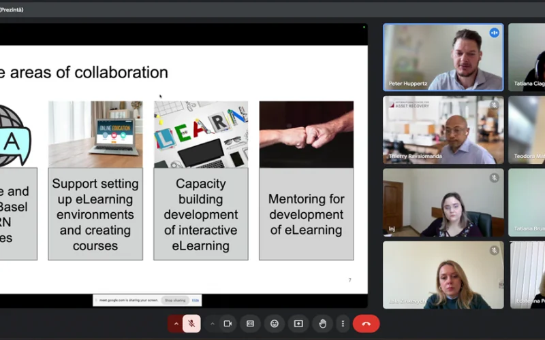Hide the screen sharing notification bar
Viewport: 545px width, 340px height.
(196, 300)
